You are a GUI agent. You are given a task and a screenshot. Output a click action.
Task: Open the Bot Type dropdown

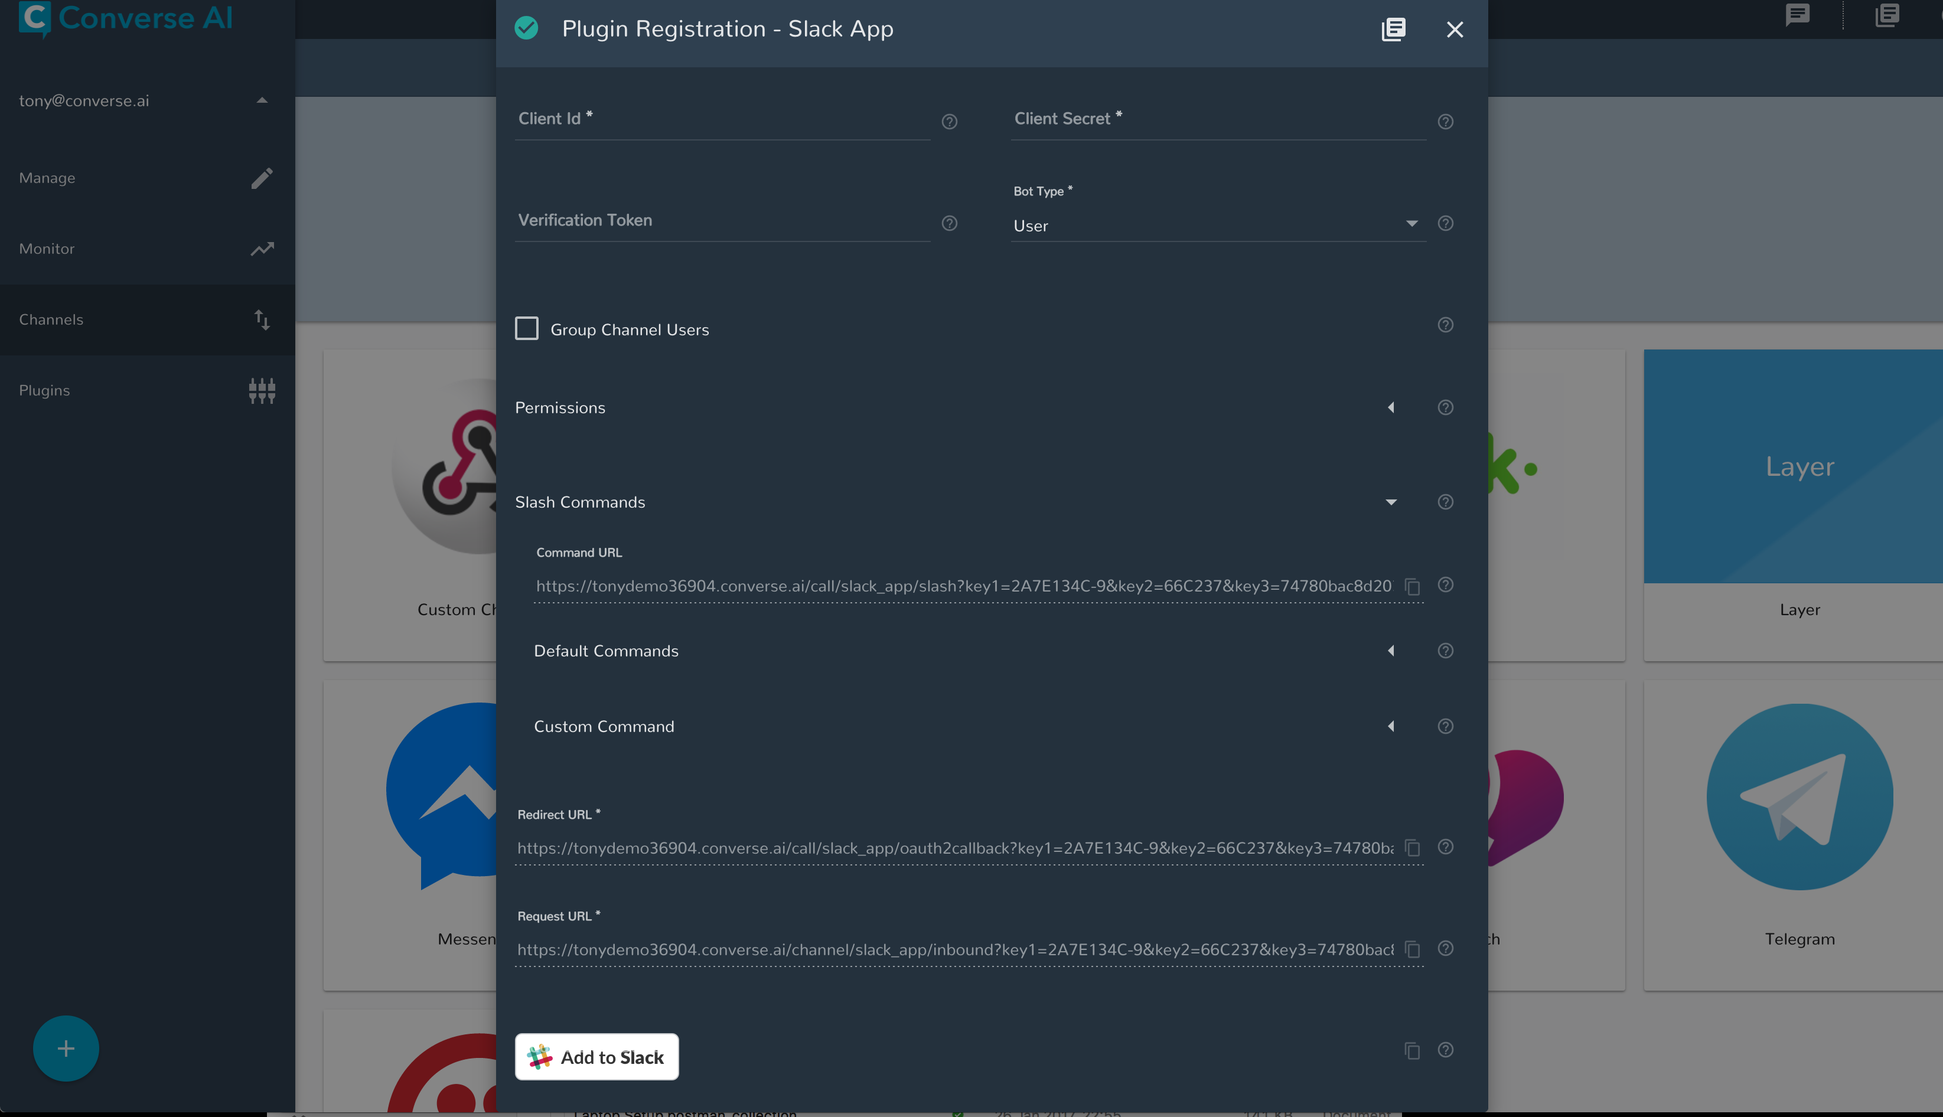(x=1217, y=226)
